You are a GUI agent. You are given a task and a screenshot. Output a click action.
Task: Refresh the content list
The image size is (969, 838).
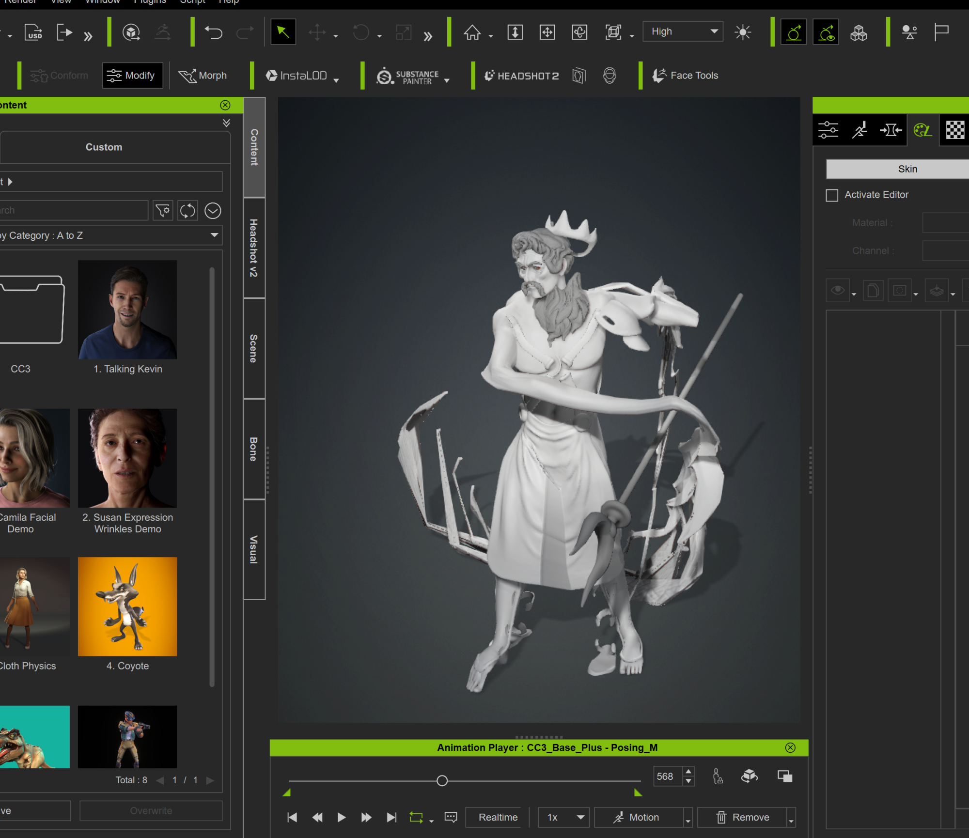coord(188,211)
